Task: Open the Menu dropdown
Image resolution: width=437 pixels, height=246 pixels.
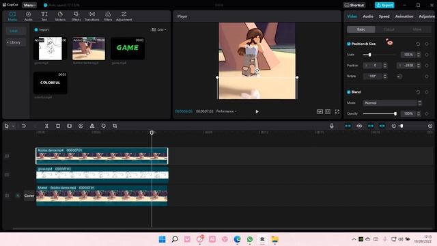Action: pos(29,5)
